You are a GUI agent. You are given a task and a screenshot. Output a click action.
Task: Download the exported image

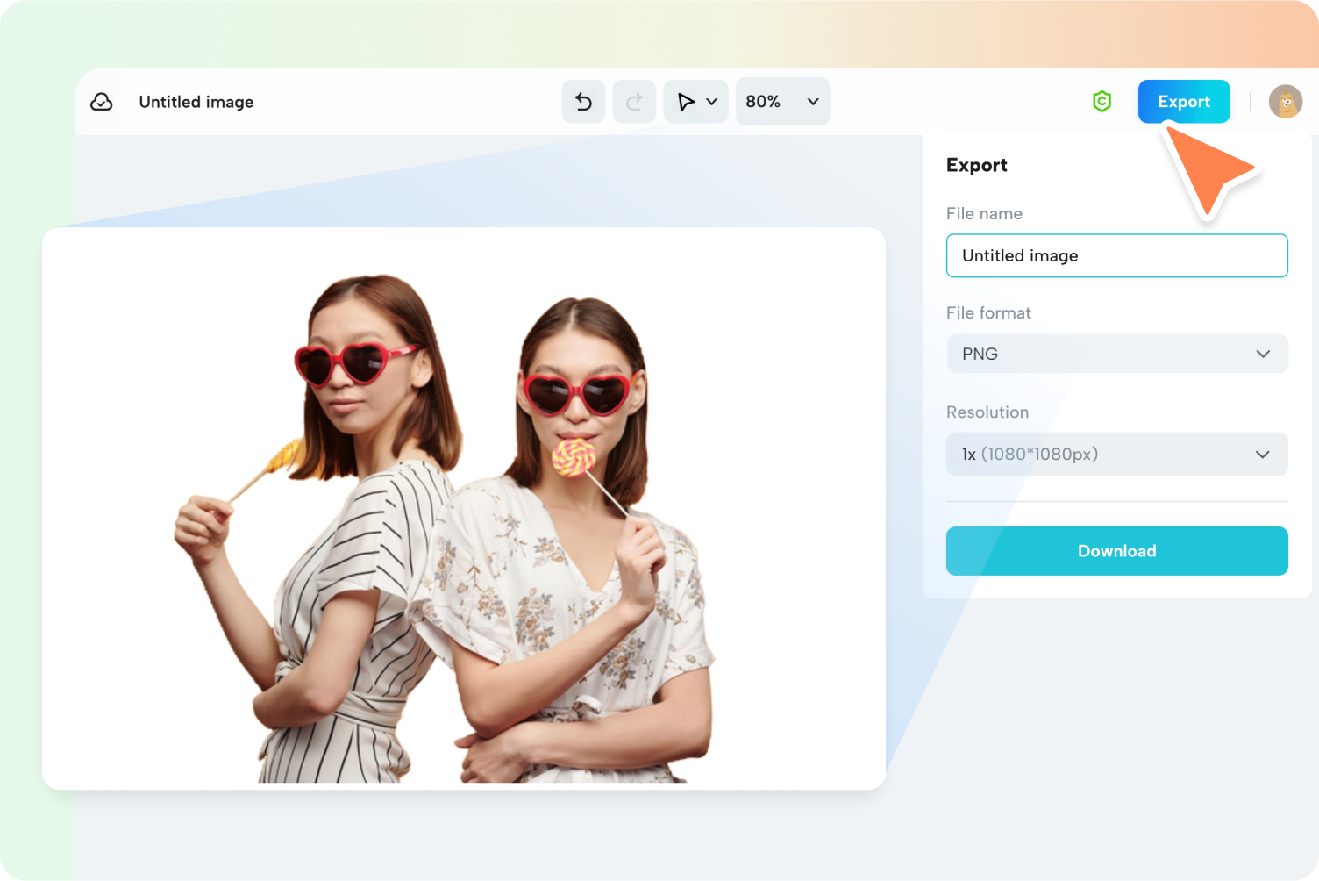1117,551
